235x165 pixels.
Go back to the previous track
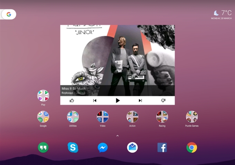[x=95, y=101]
